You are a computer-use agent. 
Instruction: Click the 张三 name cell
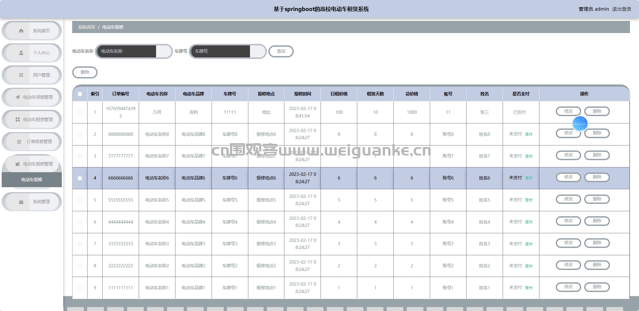485,112
